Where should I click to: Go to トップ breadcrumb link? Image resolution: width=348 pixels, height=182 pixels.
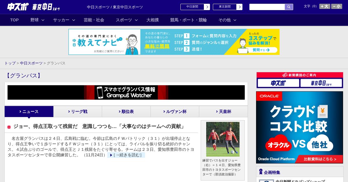(x=10, y=63)
